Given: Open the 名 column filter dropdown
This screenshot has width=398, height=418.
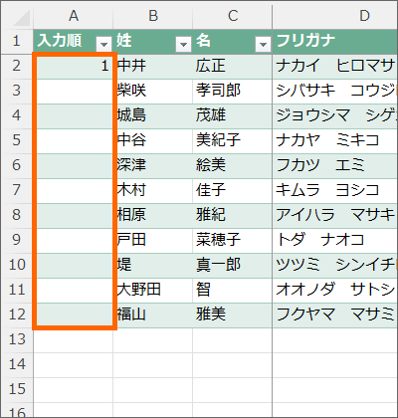Looking at the screenshot, I should point(263,44).
